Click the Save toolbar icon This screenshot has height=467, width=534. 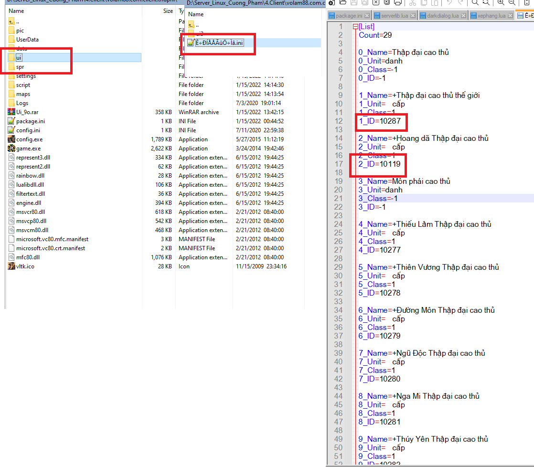(x=353, y=3)
